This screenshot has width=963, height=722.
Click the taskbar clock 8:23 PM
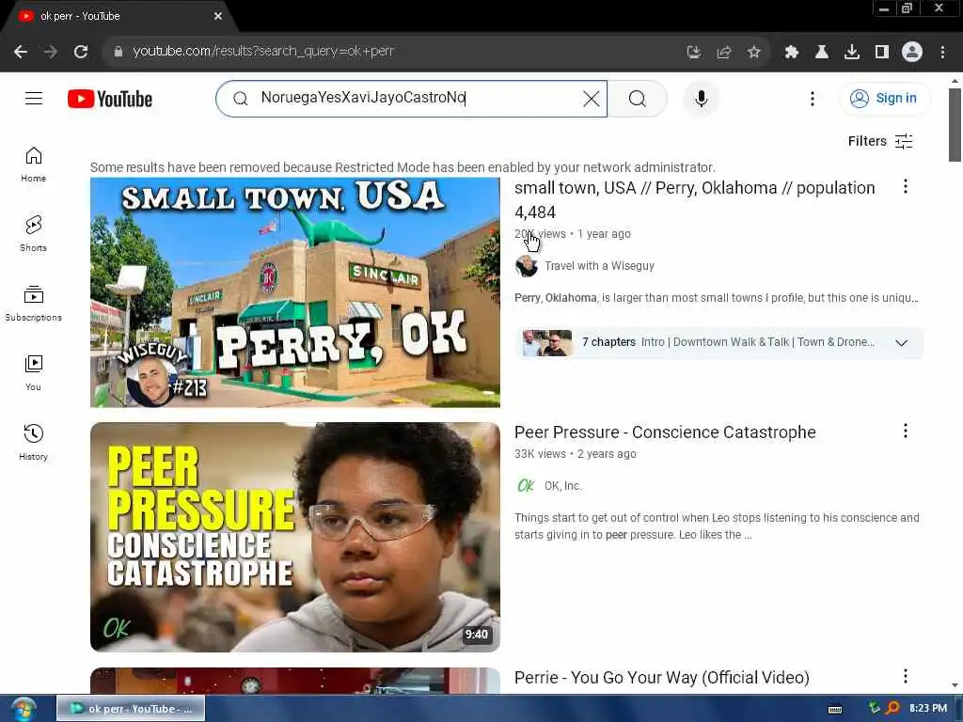(x=928, y=709)
